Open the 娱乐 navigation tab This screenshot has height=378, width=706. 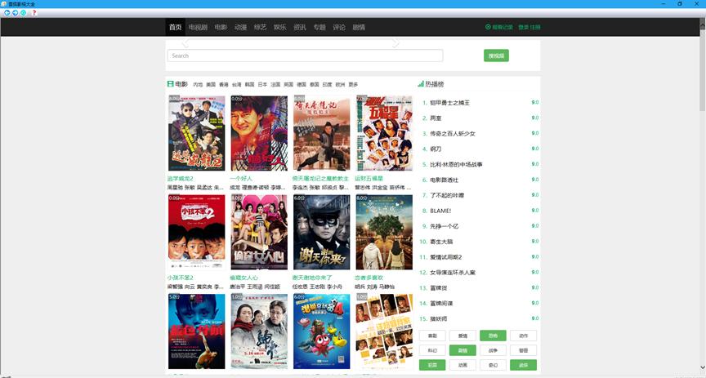point(280,27)
